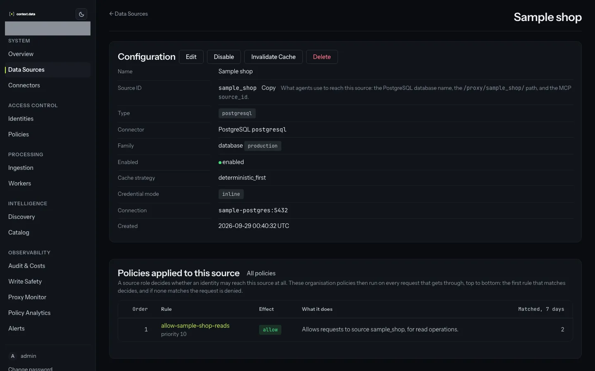Click the admin username
The width and height of the screenshot is (595, 371).
point(29,356)
